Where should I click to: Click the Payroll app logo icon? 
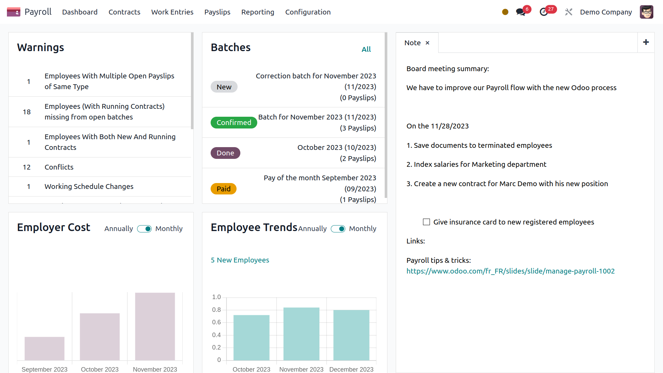point(13,12)
